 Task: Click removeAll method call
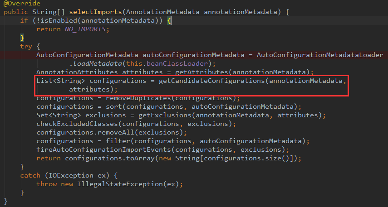[x=116, y=132]
